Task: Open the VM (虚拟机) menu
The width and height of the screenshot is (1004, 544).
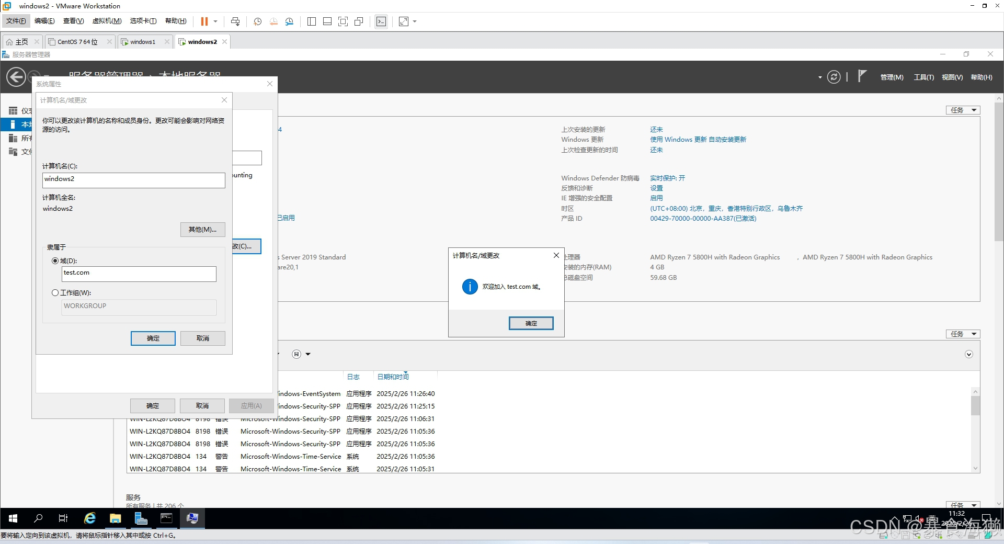Action: tap(107, 21)
